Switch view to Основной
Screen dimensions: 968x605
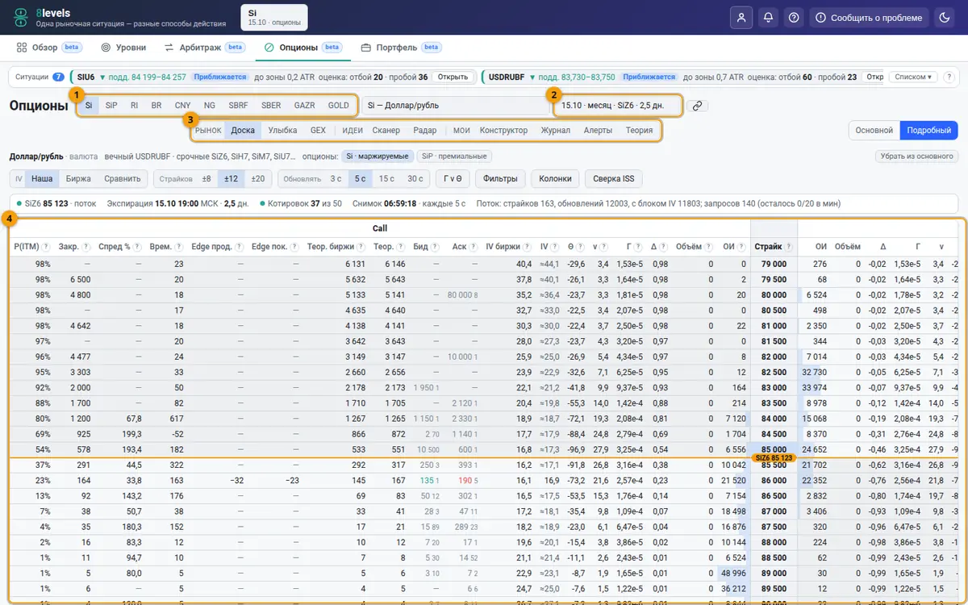[874, 130]
